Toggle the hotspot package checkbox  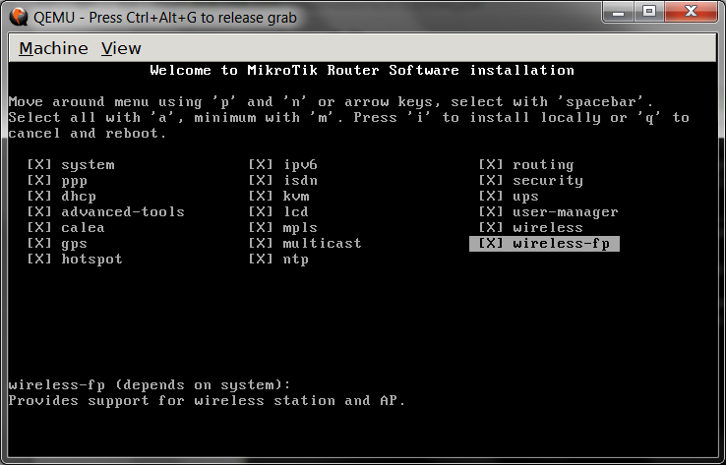point(39,260)
